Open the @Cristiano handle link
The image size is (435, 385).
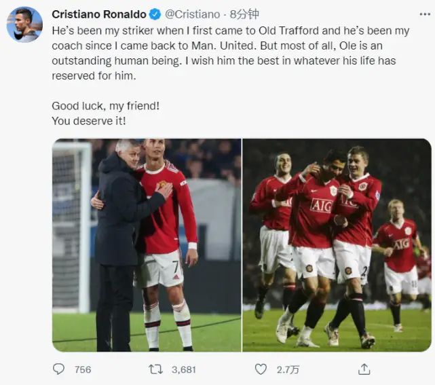point(192,14)
